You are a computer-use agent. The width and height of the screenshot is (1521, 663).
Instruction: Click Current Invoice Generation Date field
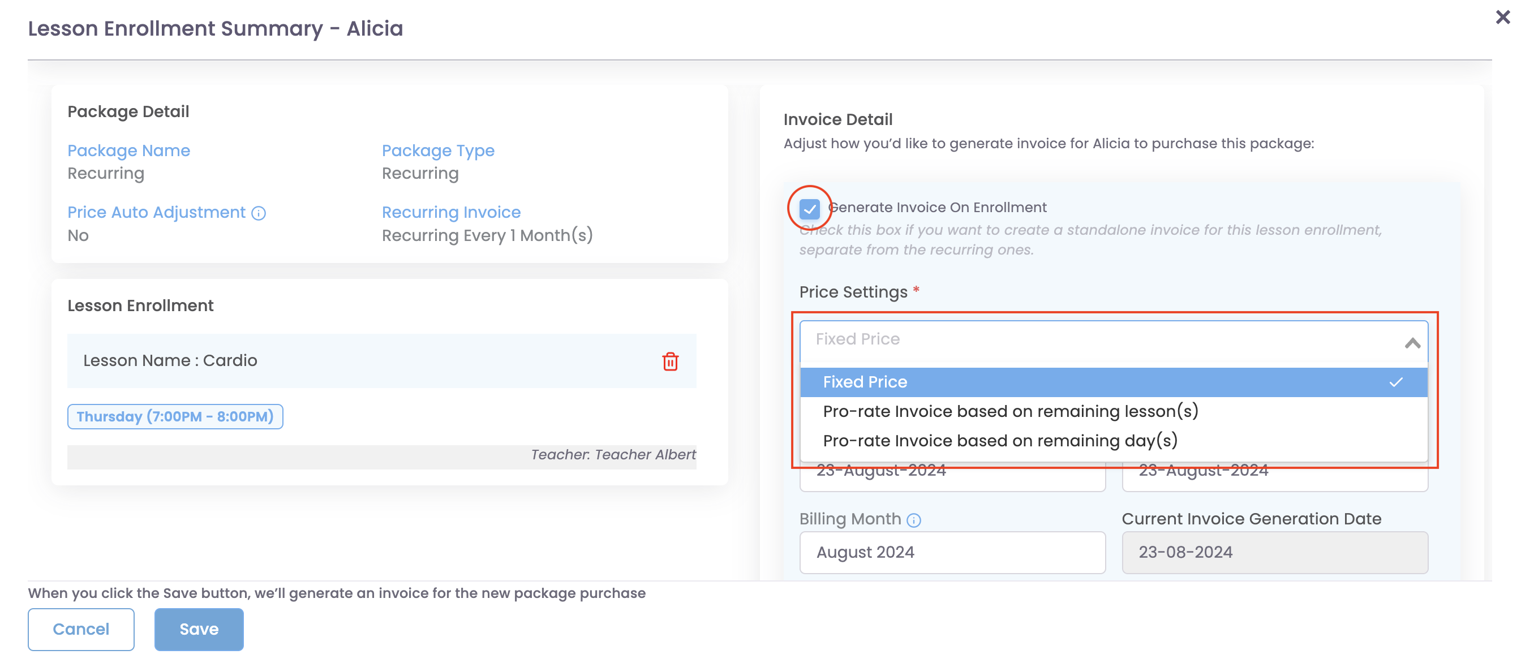(1274, 552)
